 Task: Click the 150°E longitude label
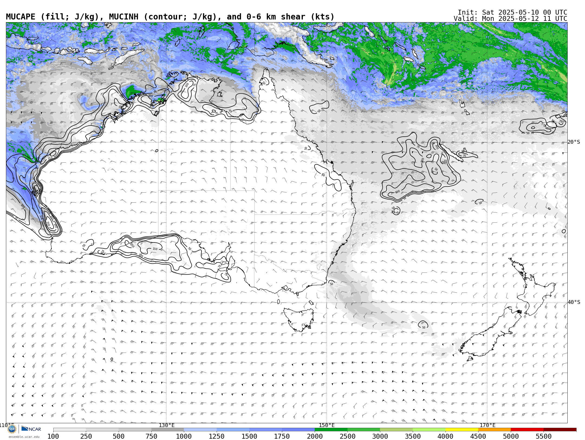[x=327, y=425]
